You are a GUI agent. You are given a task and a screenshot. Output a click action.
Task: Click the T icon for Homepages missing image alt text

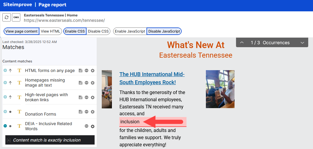tap(19, 83)
